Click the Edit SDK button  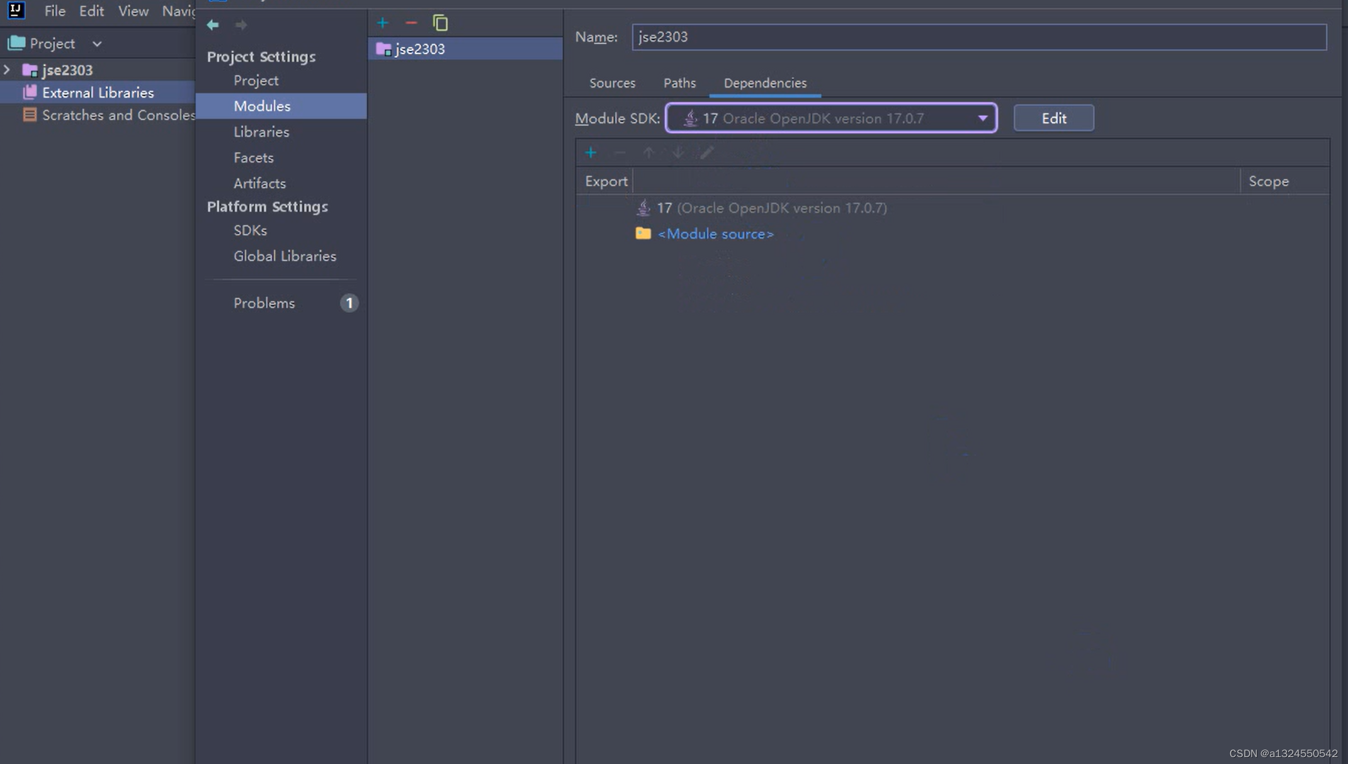[1053, 118]
